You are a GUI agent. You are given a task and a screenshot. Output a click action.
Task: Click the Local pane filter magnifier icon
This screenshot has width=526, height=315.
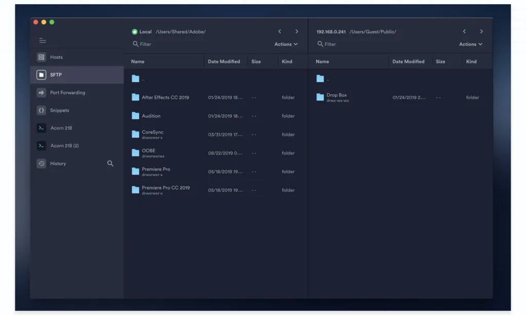coord(136,44)
